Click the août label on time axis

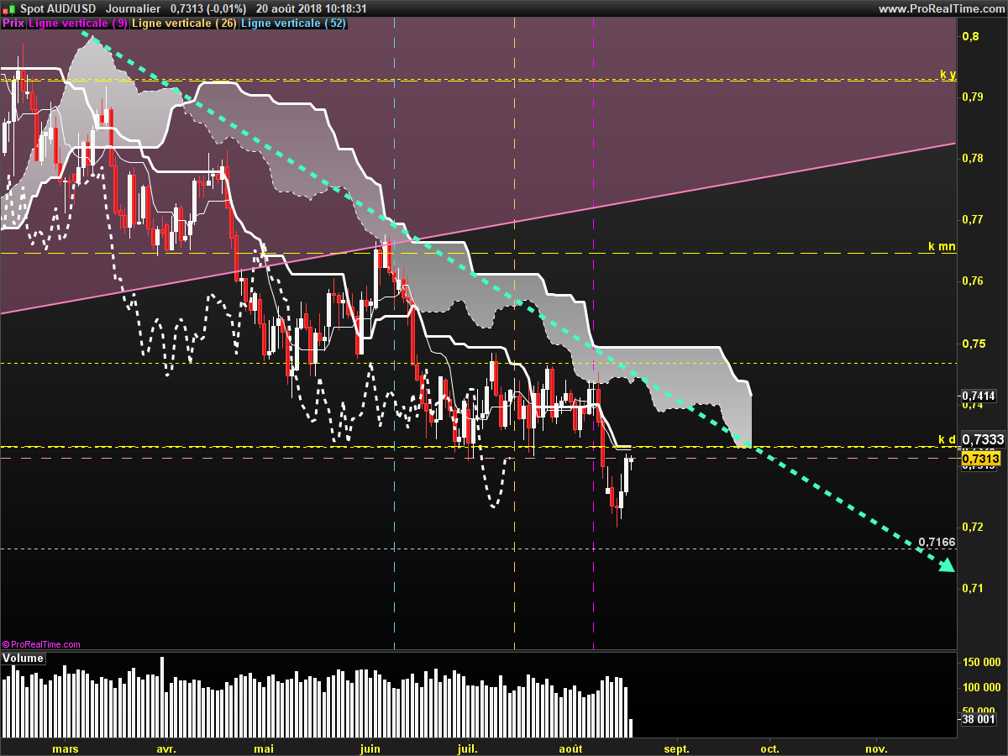(x=570, y=748)
